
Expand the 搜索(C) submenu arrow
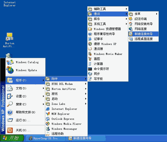click(x=43, y=104)
